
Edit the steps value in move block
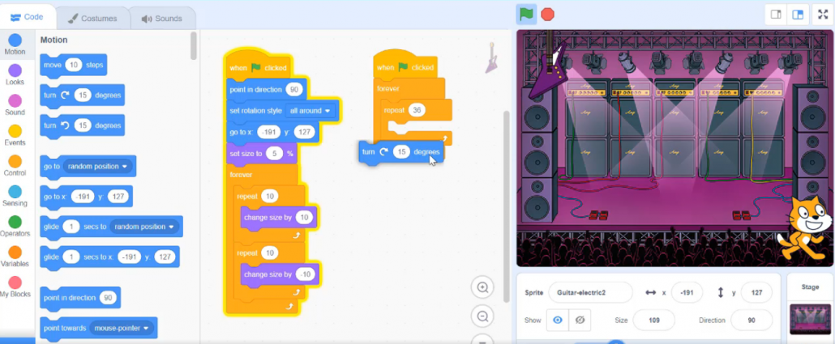[74, 65]
